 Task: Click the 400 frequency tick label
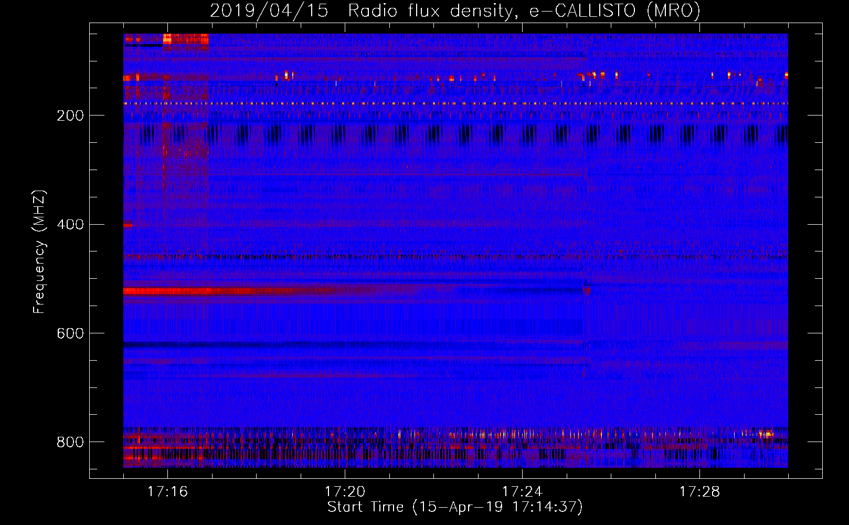(70, 225)
